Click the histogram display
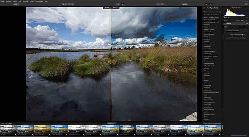 coord(235,12)
